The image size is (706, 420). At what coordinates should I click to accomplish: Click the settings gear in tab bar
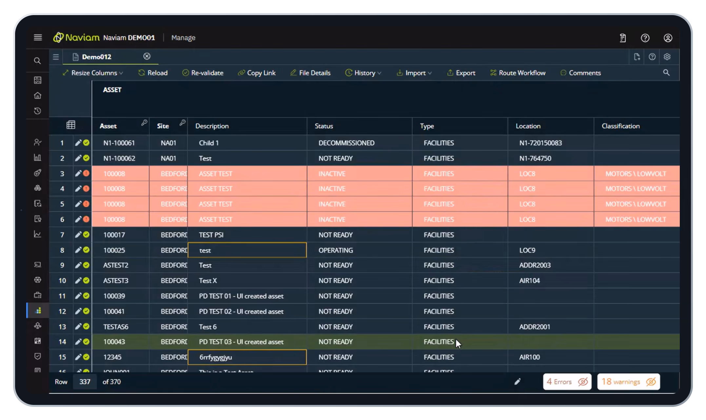point(667,57)
